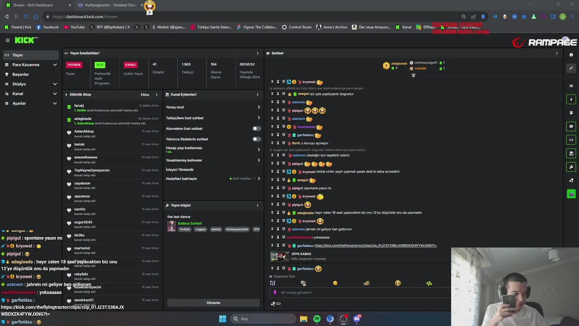Open Kanal Eylemleri three-dot options menu
Viewport: 579px width, 326px height.
coord(258,95)
